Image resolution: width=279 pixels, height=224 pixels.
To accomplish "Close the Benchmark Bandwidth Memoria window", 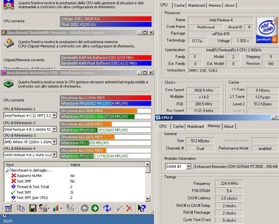I will (x=151, y=32).
